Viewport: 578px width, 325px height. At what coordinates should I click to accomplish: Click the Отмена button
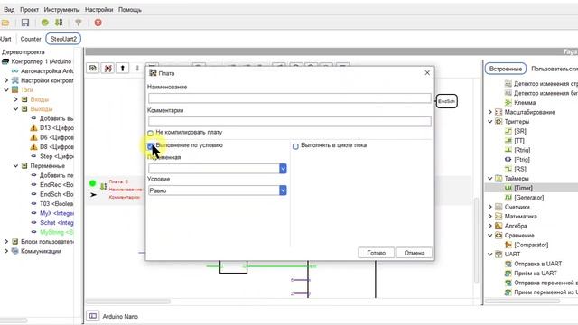415,253
